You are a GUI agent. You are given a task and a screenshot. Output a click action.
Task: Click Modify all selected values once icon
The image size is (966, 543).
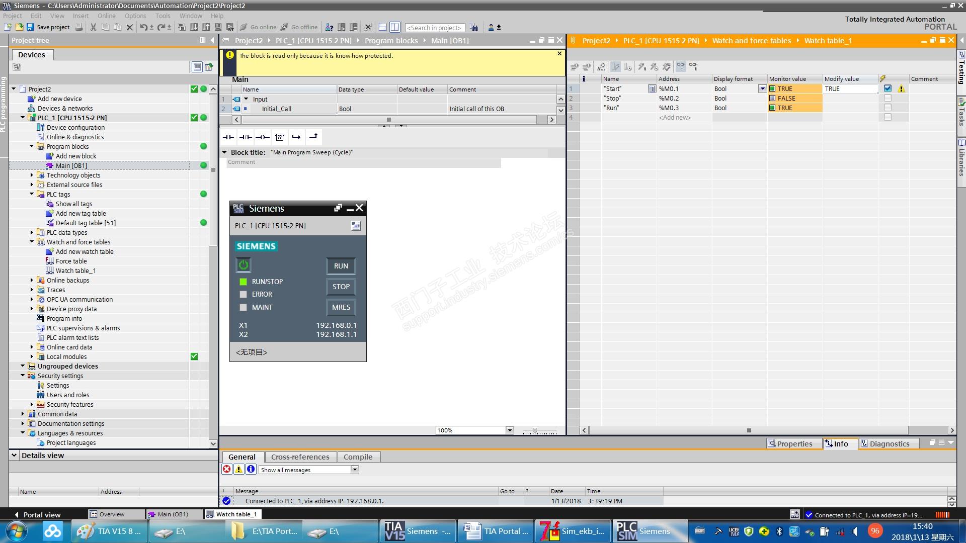(642, 66)
